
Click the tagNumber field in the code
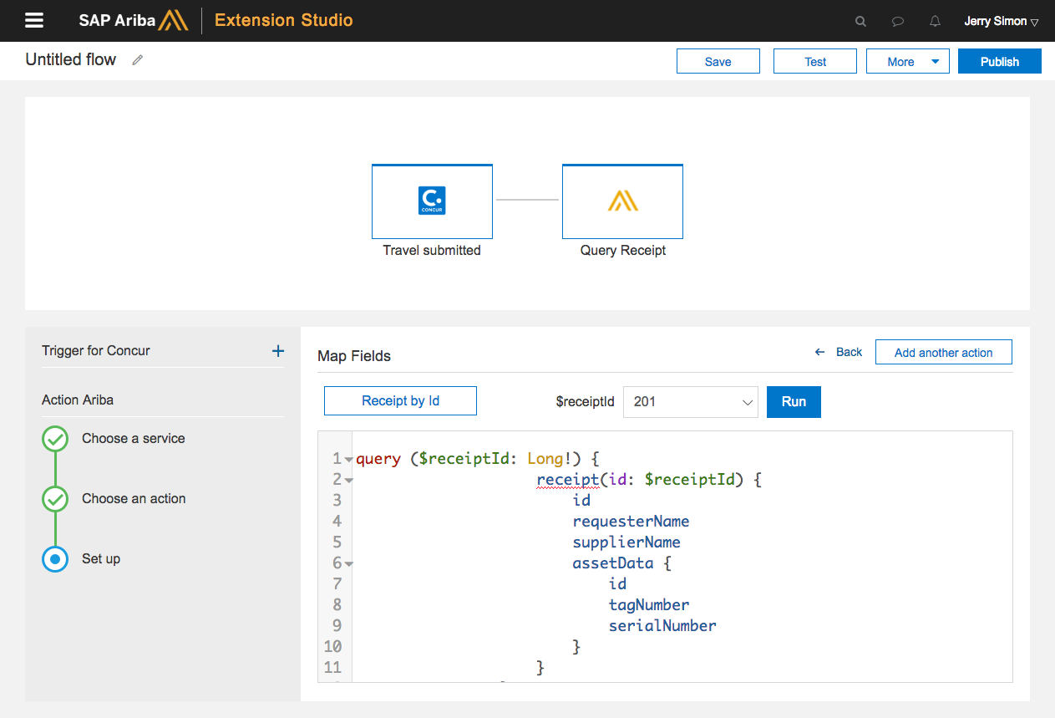649,604
